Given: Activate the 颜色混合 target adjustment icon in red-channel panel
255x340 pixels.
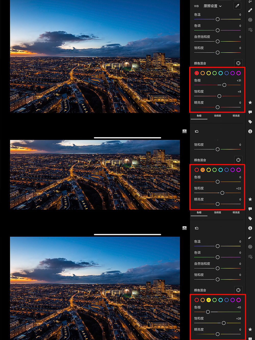Looking at the screenshot, I should [238, 63].
